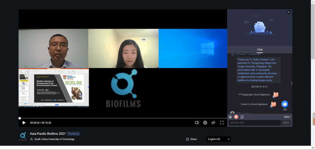Open the player settings gear
Image resolution: width=315 pixels, height=150 pixels.
[x=205, y=123]
